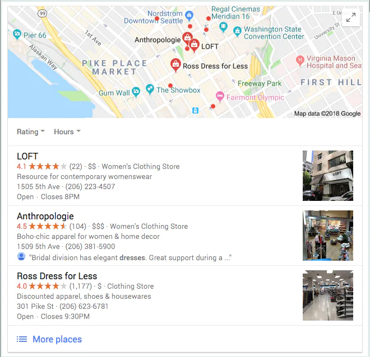Select the Gum Wall camera marker
370x357 pixels.
[136, 92]
